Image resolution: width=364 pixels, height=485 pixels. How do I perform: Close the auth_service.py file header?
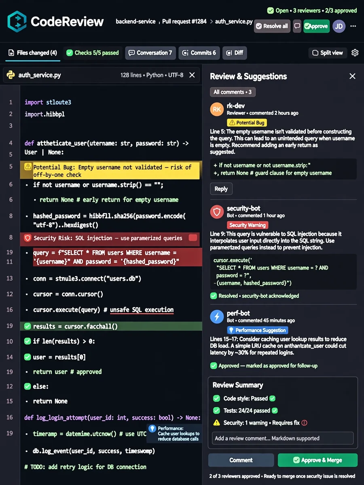tap(192, 75)
